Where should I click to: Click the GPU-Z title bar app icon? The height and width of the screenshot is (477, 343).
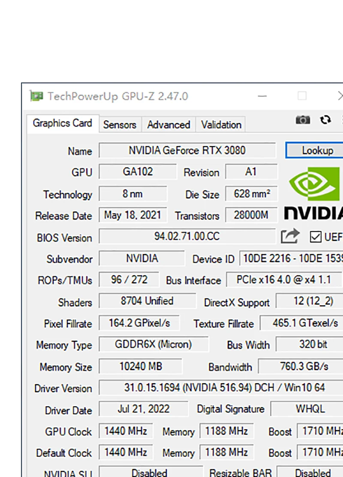[36, 96]
